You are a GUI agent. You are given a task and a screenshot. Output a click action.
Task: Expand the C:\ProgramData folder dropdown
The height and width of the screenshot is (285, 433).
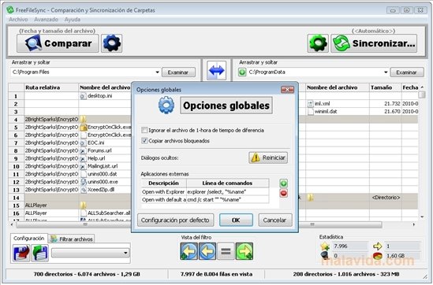tap(386, 72)
